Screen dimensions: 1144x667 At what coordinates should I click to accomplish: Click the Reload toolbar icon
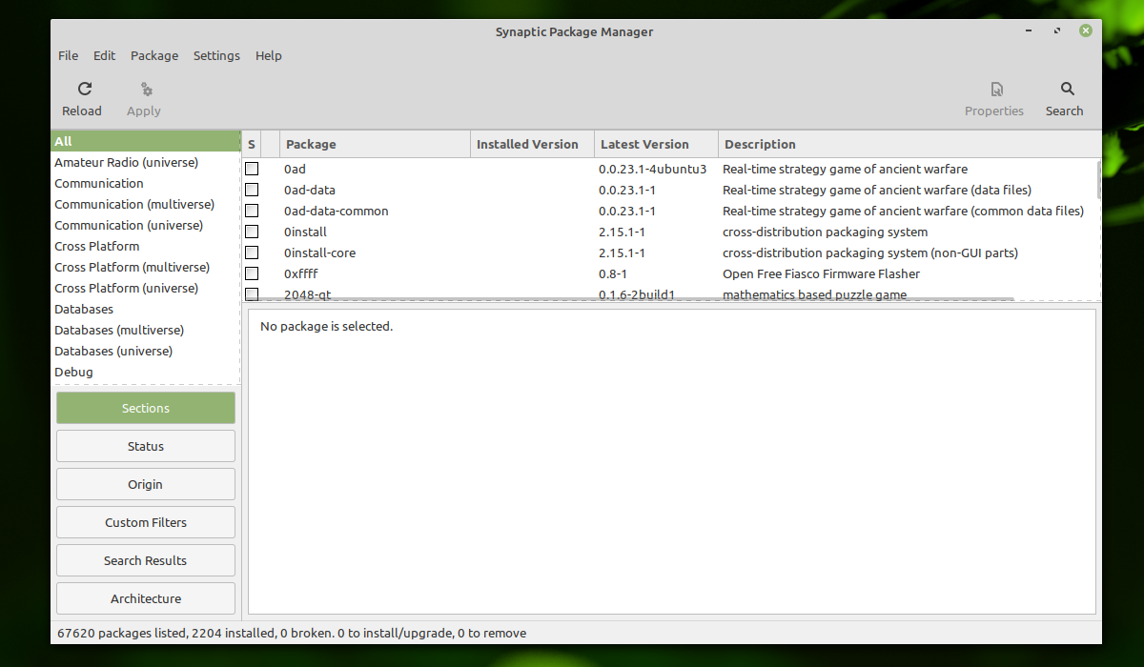point(85,89)
